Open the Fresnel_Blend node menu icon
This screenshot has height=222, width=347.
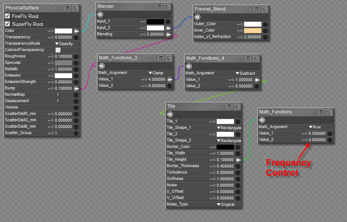pos(256,9)
